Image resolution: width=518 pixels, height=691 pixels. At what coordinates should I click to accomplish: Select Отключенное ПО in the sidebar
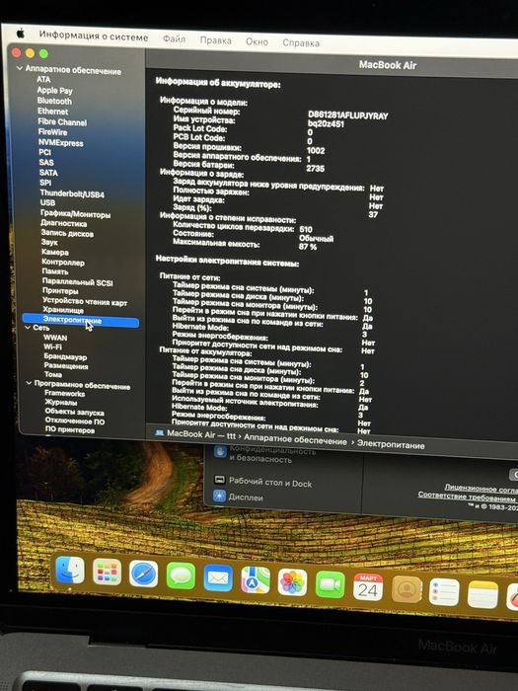[x=75, y=422]
